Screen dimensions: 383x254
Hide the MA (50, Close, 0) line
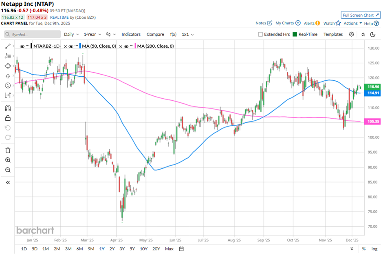[70, 46]
